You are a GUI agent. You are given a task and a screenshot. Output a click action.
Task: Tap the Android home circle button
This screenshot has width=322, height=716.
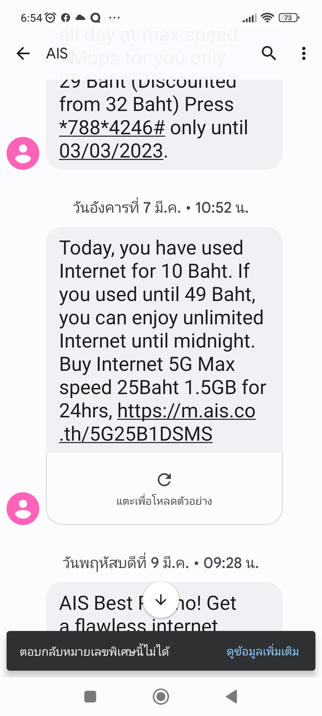161,697
